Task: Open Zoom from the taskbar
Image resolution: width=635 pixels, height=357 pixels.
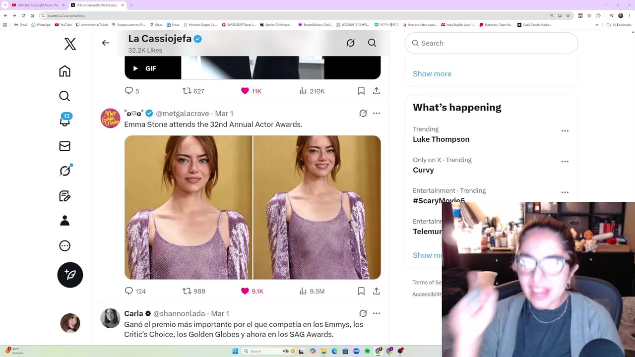Action: pos(356,351)
